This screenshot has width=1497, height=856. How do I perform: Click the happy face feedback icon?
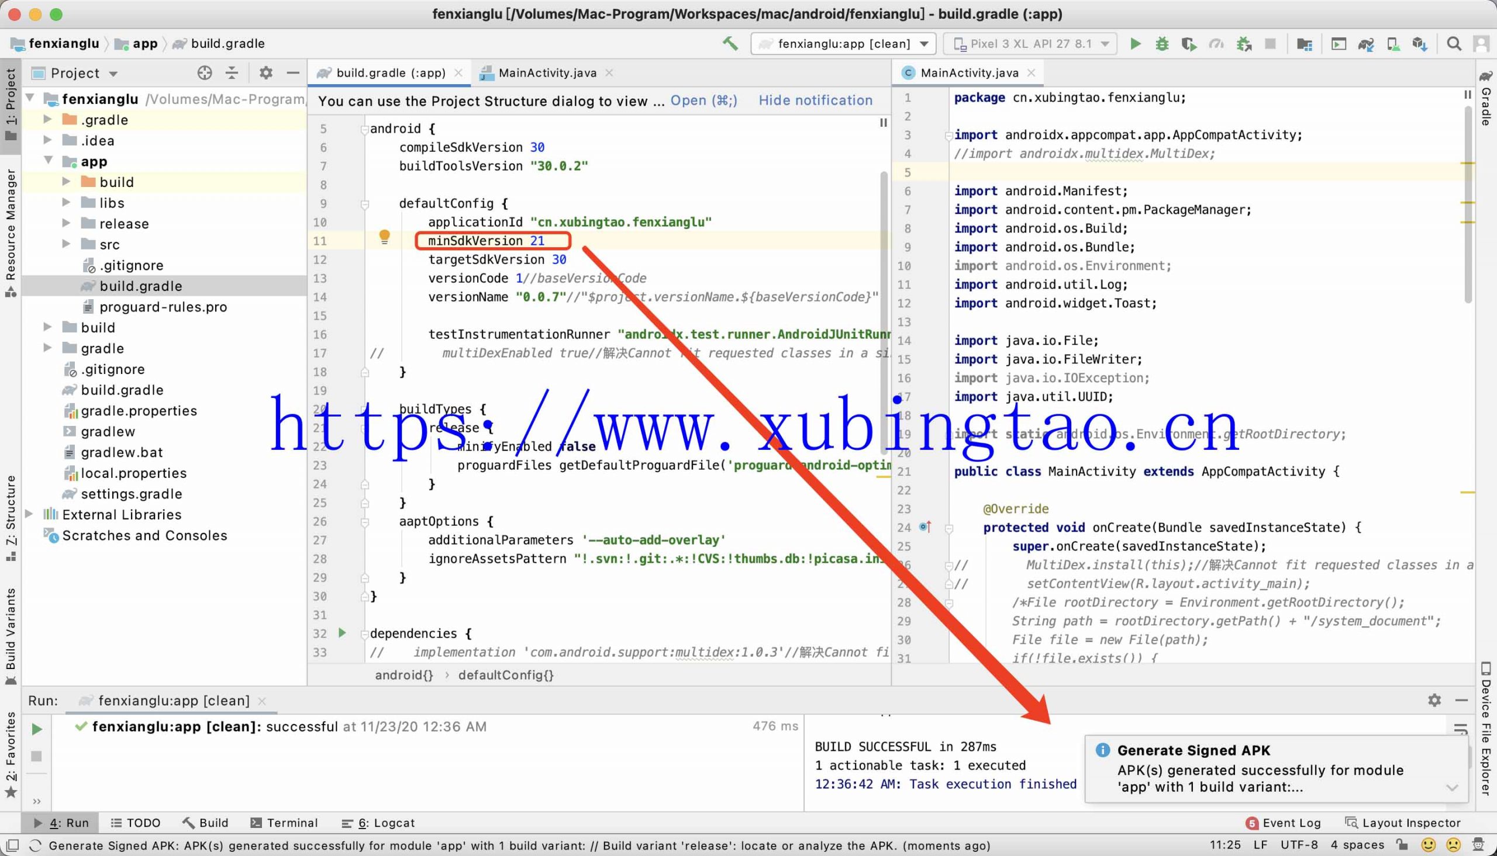[x=1428, y=845]
